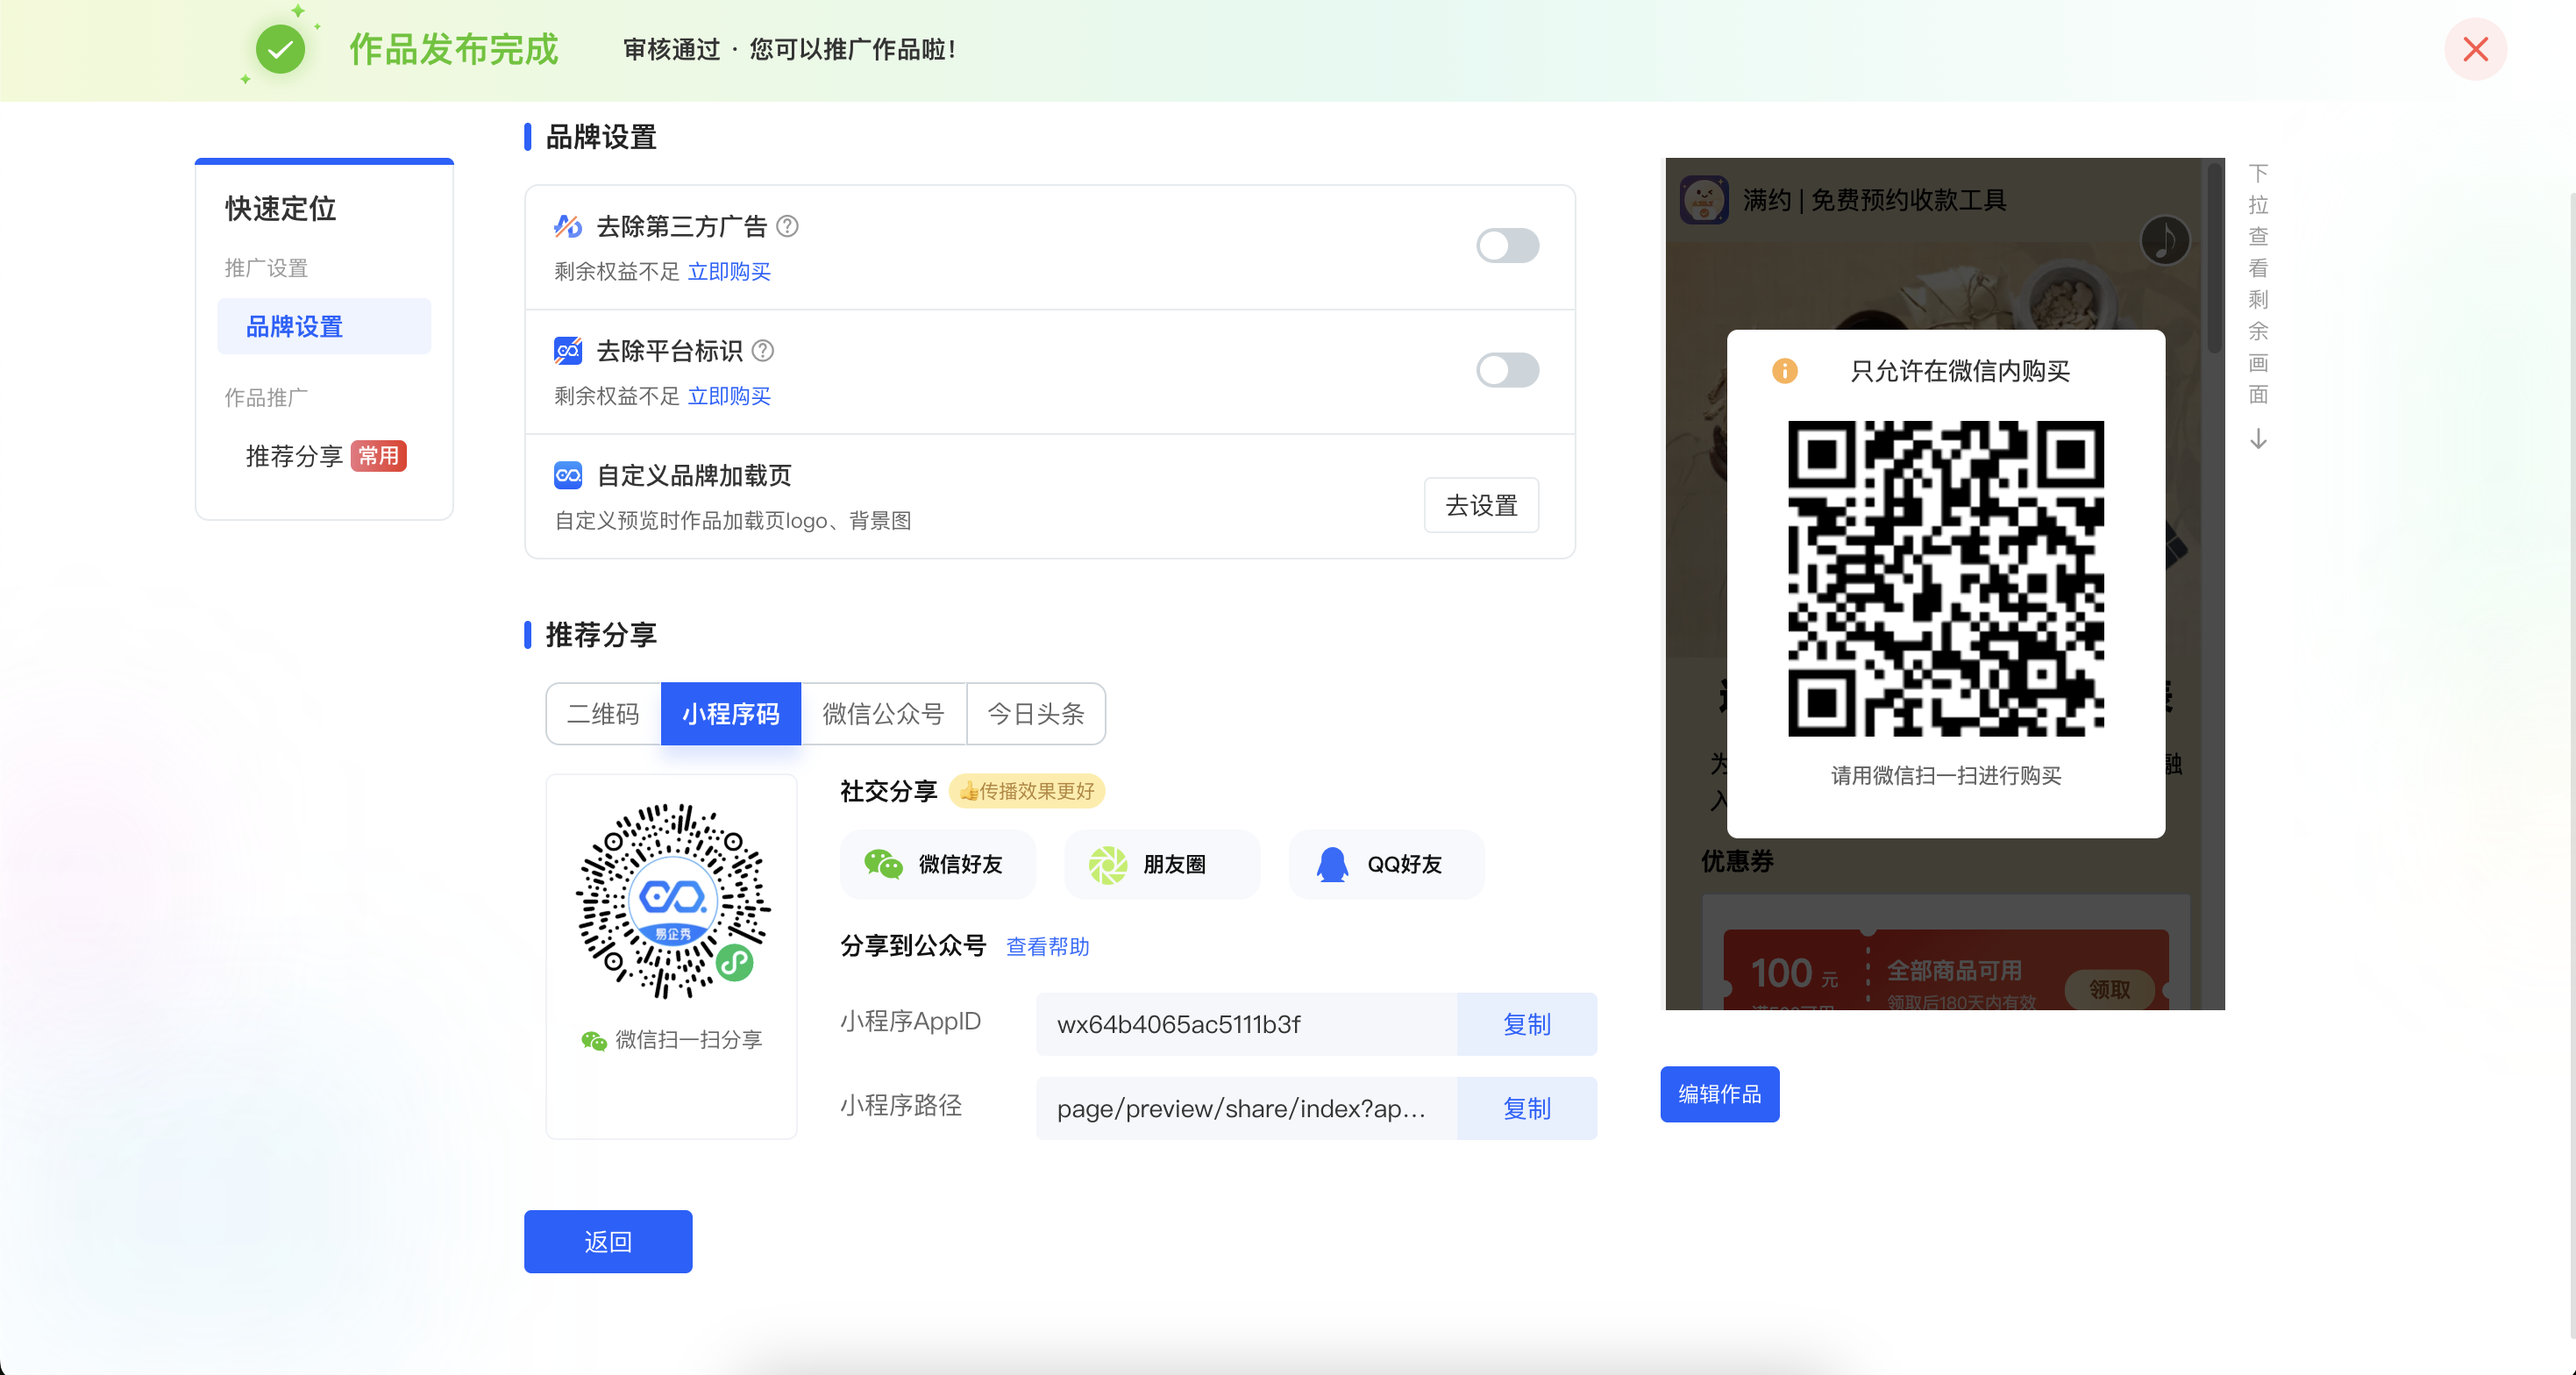Viewport: 2576px width, 1375px height.
Task: Switch to the 微信公众号 tab
Action: click(x=883, y=714)
